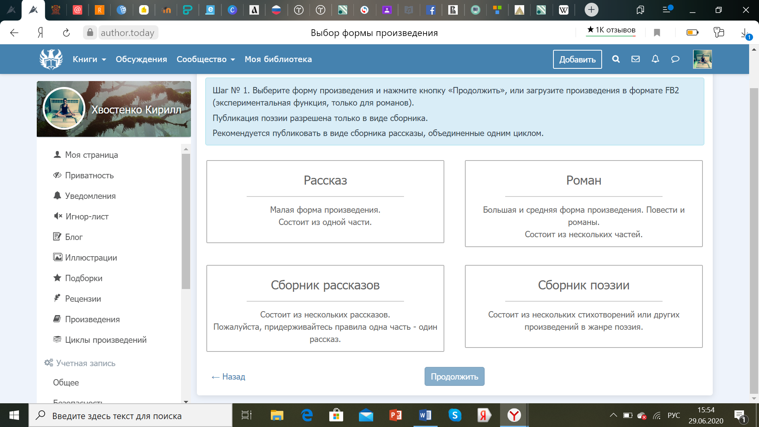Select the Рассказ work form card
Image resolution: width=759 pixels, height=427 pixels.
click(325, 201)
